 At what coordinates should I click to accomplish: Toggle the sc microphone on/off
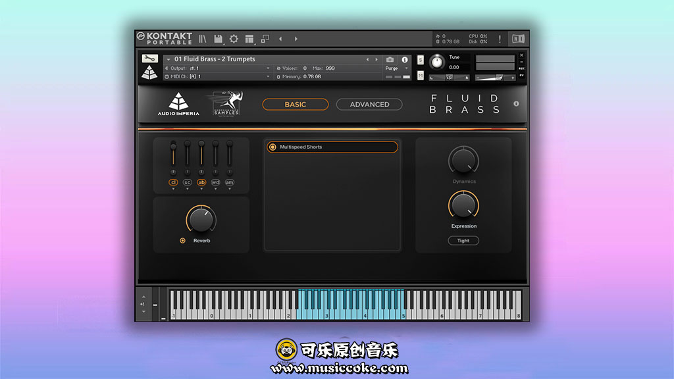click(188, 182)
